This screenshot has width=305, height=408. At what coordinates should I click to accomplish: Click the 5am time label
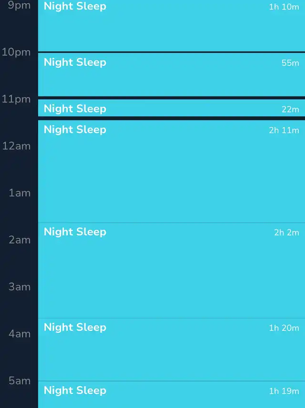coord(20,381)
